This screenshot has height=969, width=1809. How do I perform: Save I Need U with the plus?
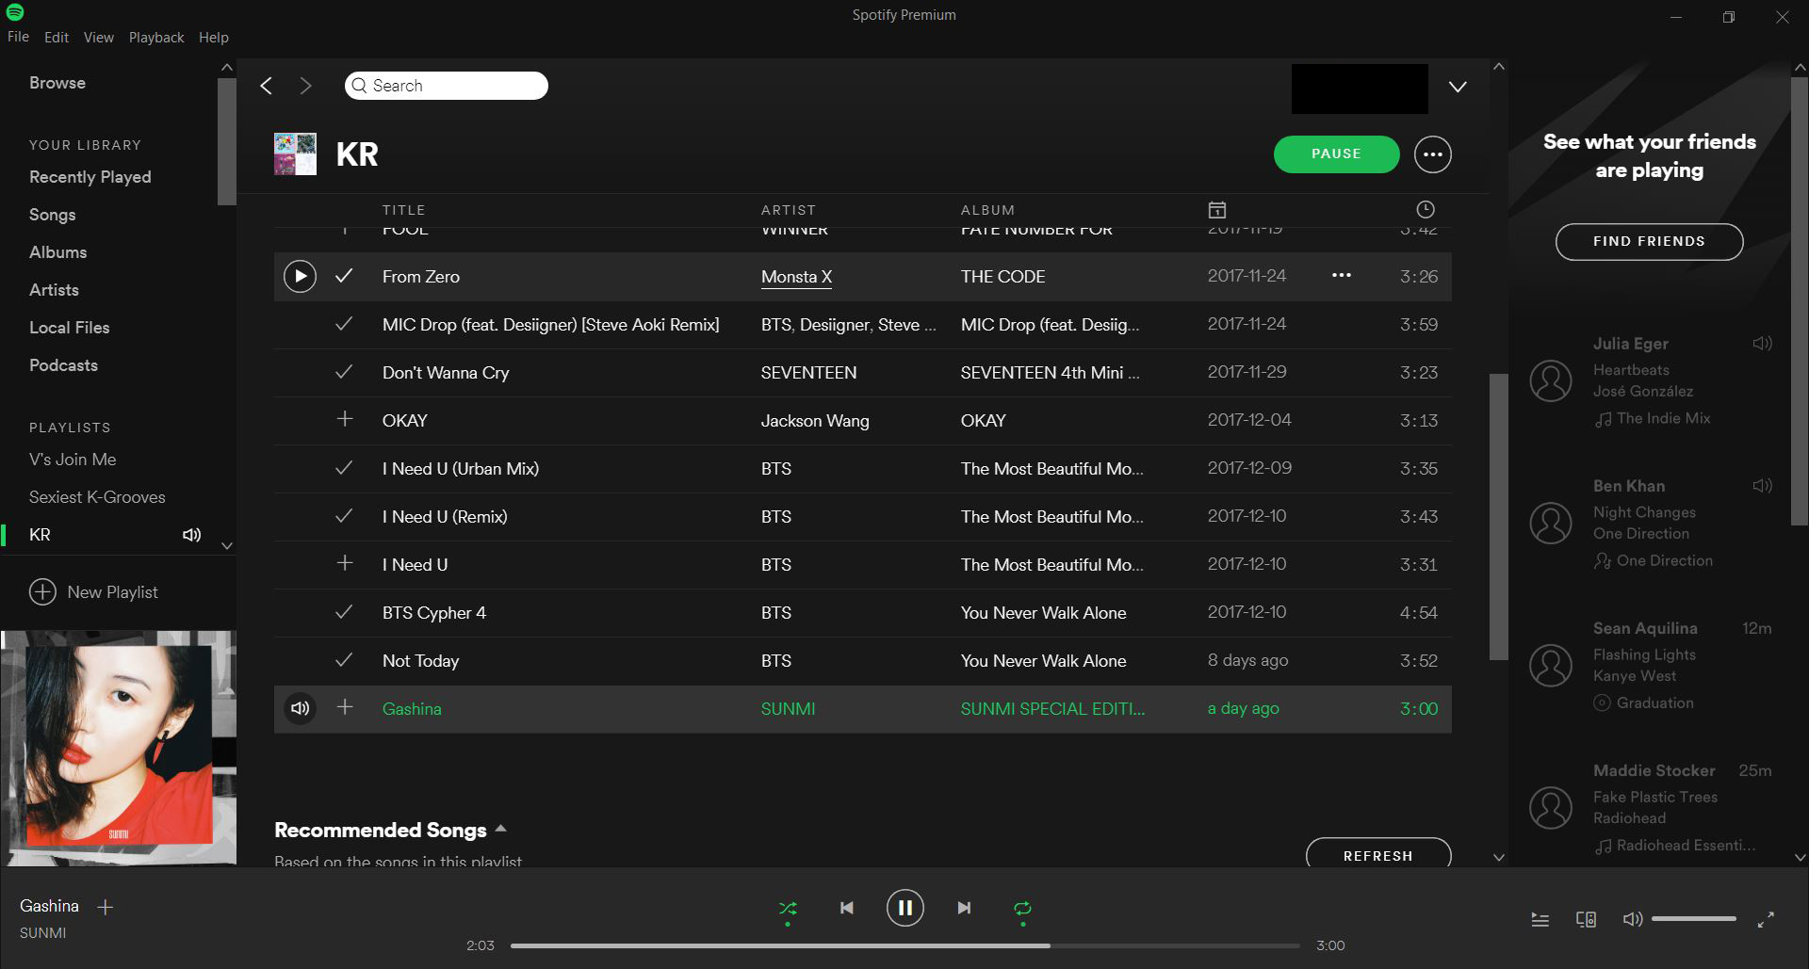click(345, 563)
